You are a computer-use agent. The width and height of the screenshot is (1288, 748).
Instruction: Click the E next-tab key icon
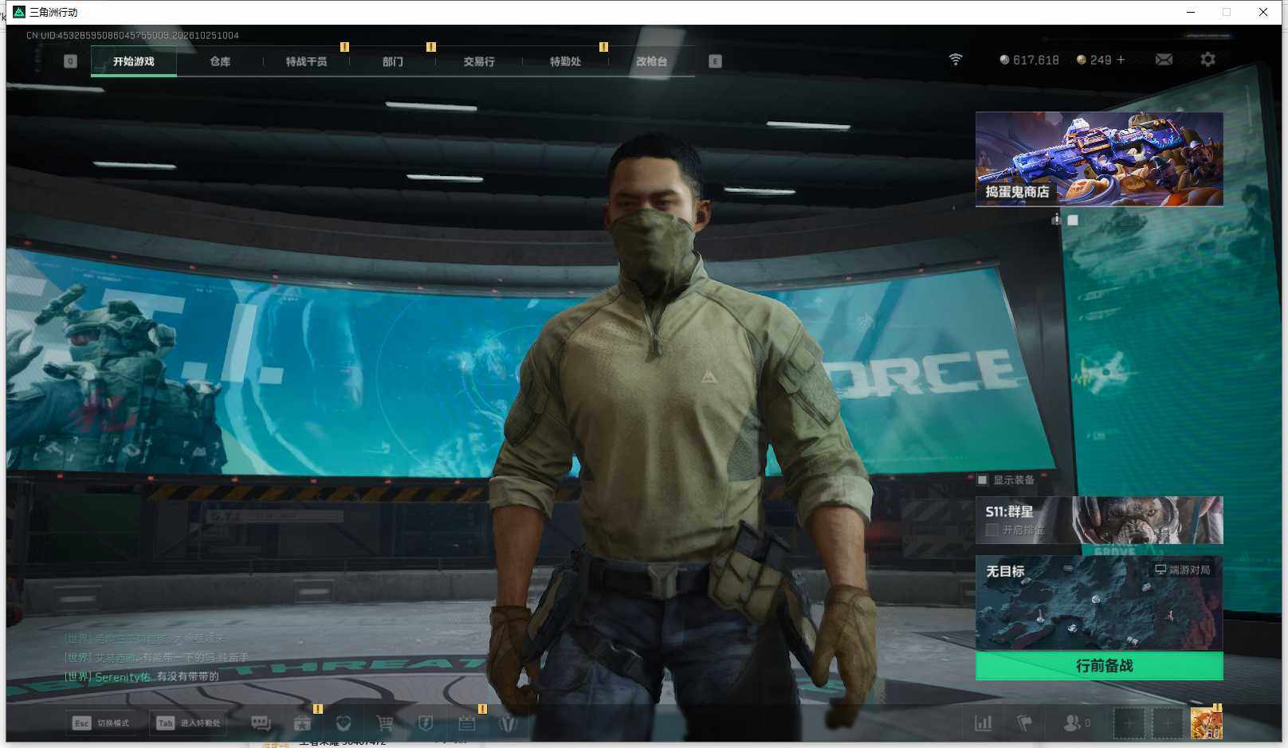tap(715, 61)
